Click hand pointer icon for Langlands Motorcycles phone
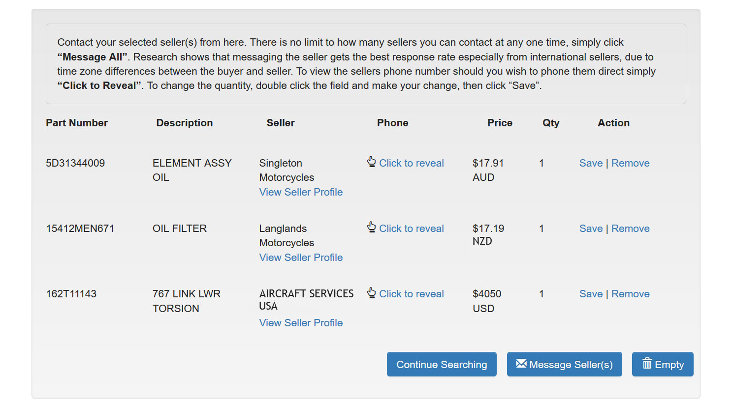The height and width of the screenshot is (402, 733). coord(372,227)
